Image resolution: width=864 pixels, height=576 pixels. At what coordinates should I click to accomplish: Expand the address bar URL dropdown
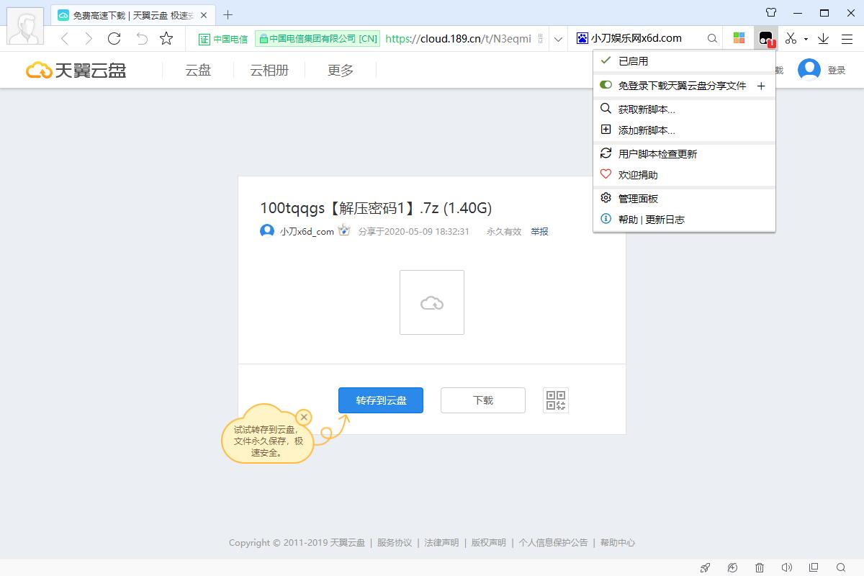coord(557,39)
